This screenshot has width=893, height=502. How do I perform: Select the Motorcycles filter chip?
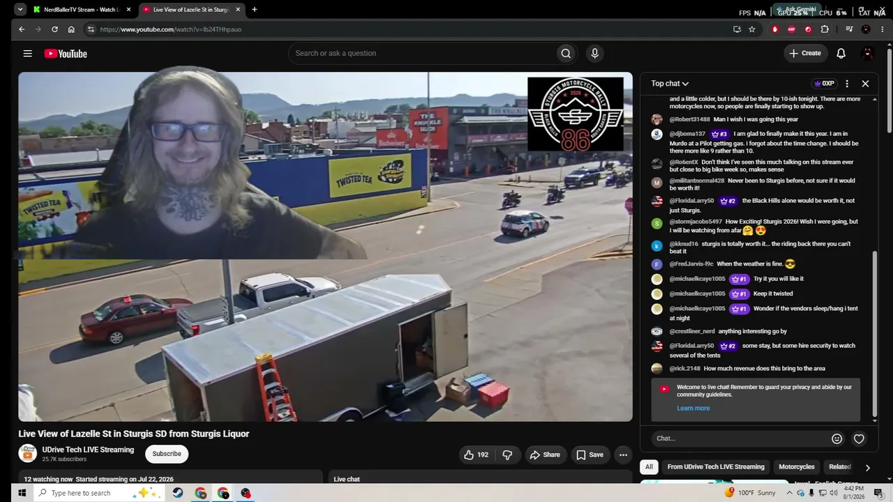[x=797, y=467]
